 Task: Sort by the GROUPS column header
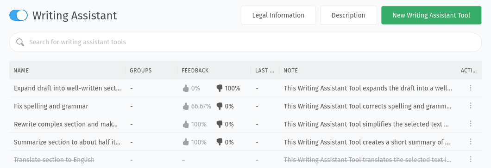[141, 71]
